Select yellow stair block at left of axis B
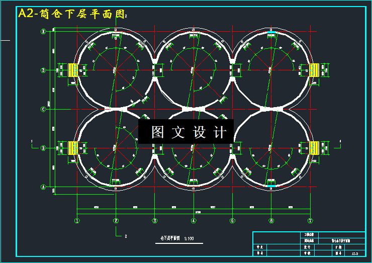The height and width of the screenshot is (263, 372). pyautogui.click(x=73, y=148)
